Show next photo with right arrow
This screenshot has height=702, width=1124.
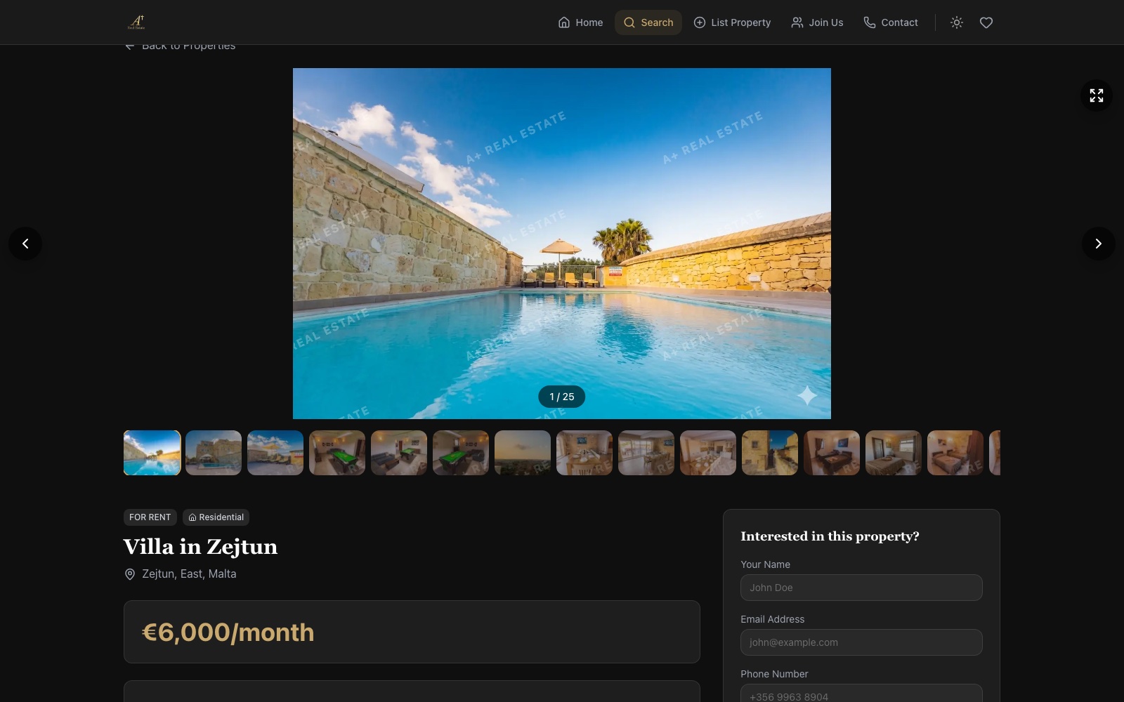(x=1099, y=244)
